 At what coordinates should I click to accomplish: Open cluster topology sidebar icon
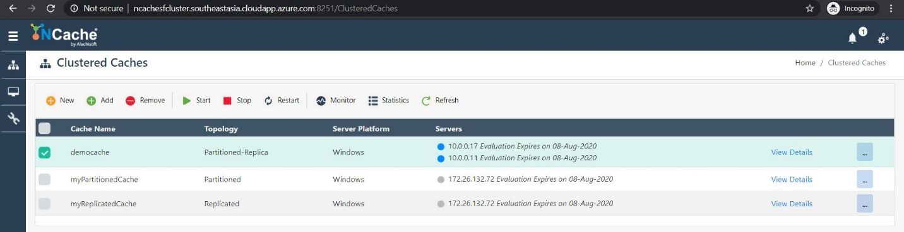click(x=13, y=65)
